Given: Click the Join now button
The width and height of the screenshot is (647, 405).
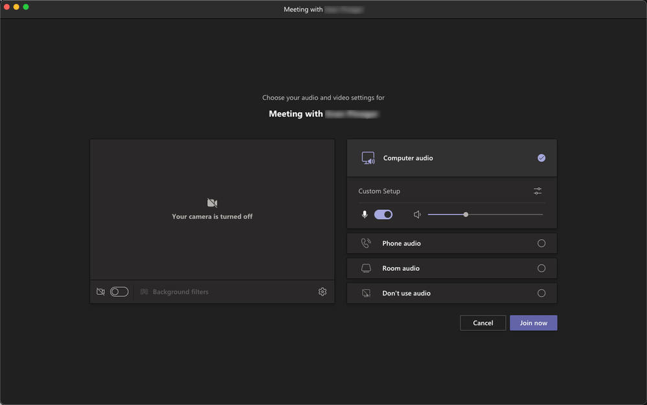Looking at the screenshot, I should point(533,323).
